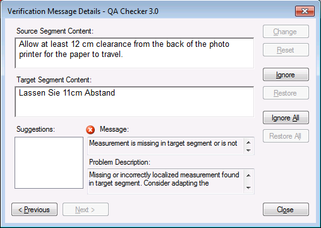Viewport: 321px width, 228px height.
Task: Click the greyed-out Change button
Action: tap(286, 32)
